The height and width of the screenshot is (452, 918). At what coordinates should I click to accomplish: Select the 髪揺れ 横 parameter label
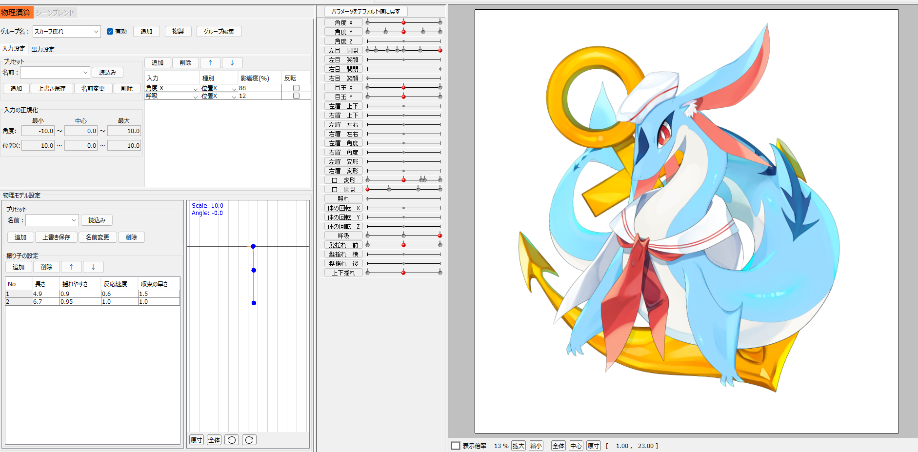343,254
